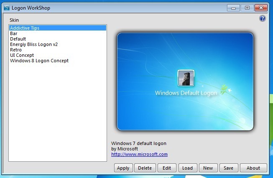Click the Load button

(x=188, y=168)
